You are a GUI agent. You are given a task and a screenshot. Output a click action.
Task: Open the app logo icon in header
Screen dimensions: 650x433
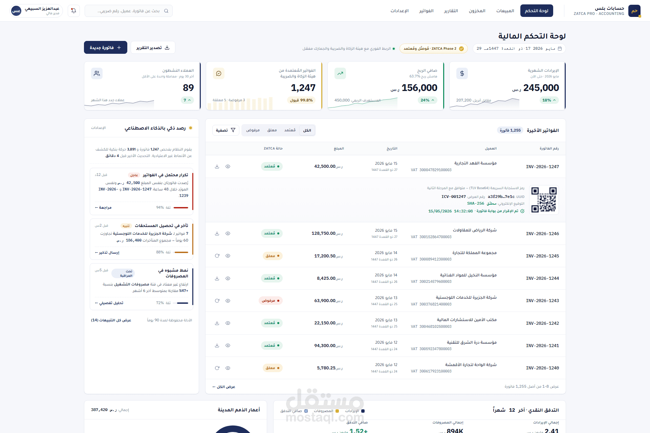pos(634,11)
